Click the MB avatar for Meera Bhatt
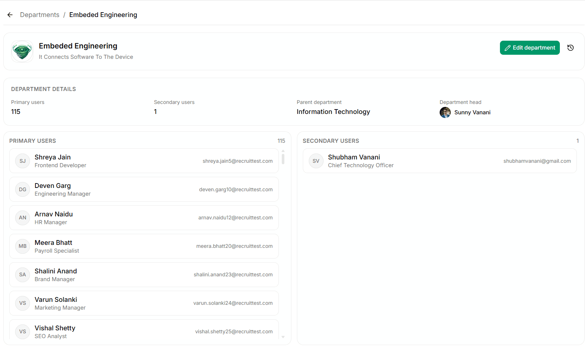The width and height of the screenshot is (585, 354). click(23, 246)
